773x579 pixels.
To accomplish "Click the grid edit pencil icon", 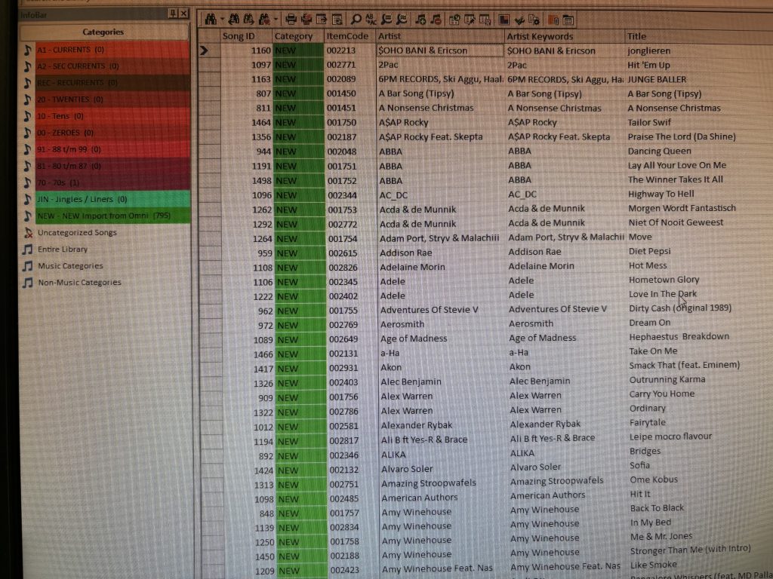I will click(470, 19).
